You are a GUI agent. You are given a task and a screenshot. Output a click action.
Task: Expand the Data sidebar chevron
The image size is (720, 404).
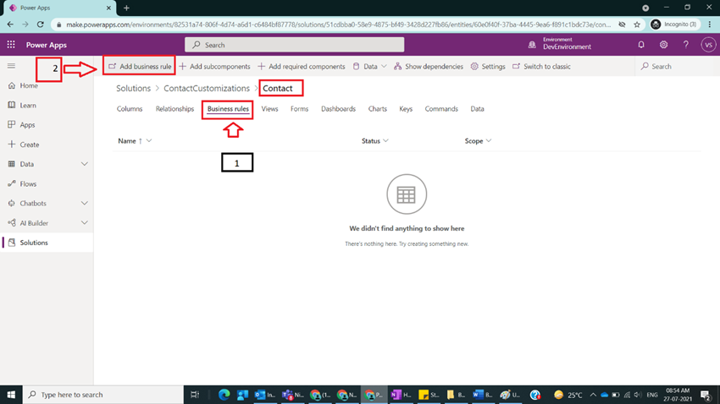[85, 164]
